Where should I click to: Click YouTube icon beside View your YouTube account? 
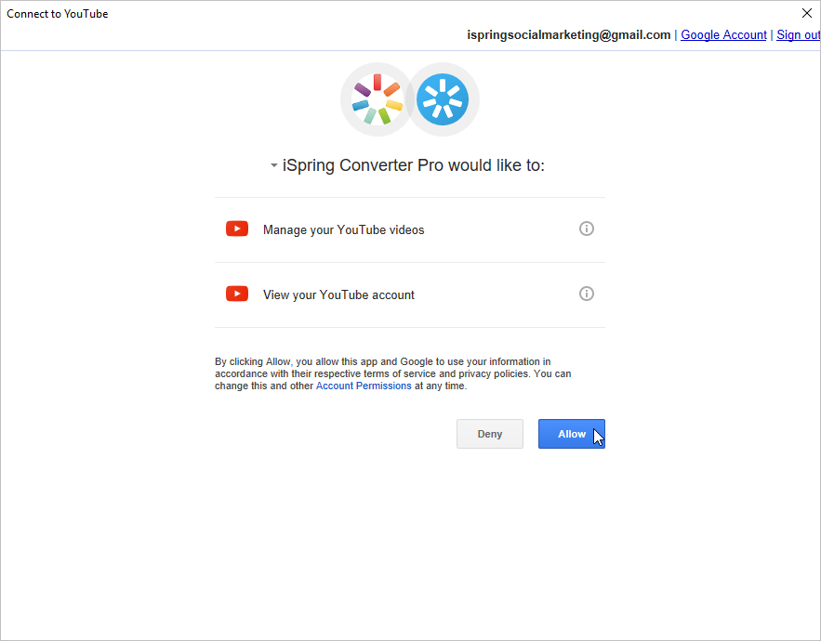point(237,294)
